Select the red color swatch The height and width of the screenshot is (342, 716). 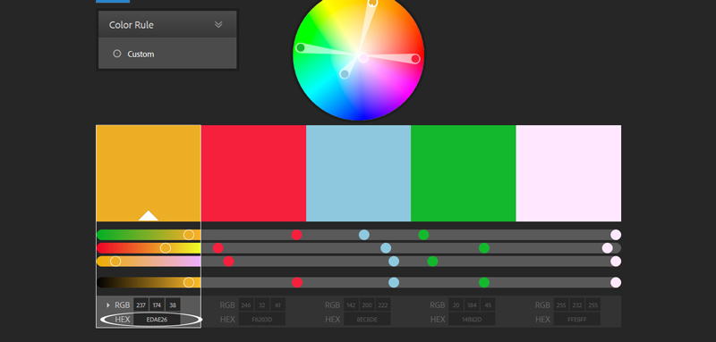pyautogui.click(x=253, y=173)
